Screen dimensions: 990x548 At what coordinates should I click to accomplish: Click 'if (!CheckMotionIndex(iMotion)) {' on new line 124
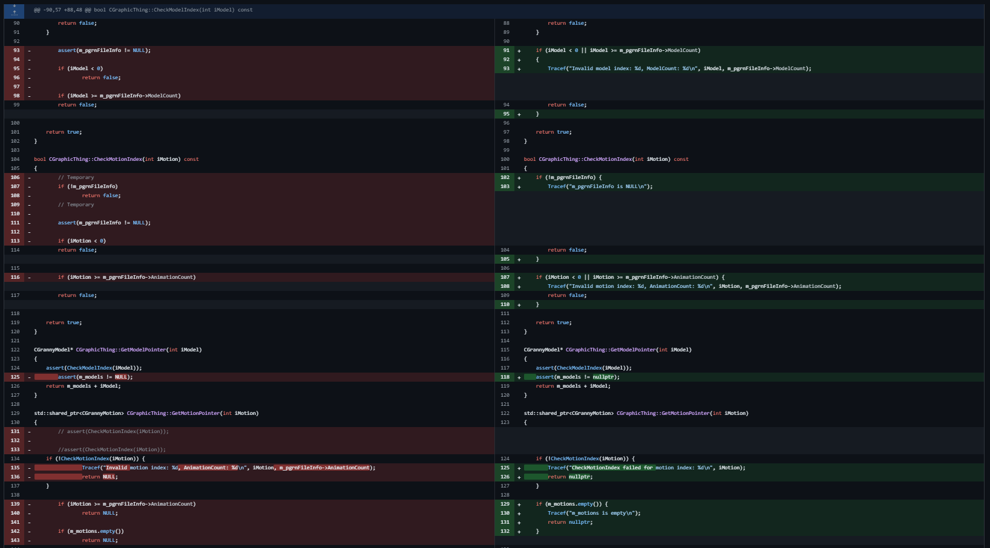point(585,458)
